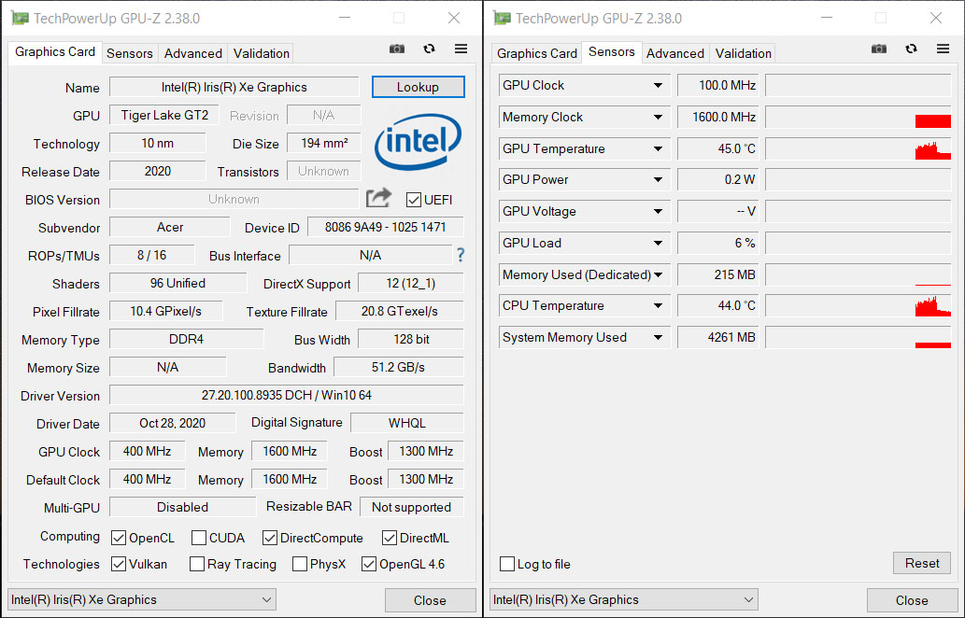
Task: Click the WHQL digital signature value
Action: point(406,423)
